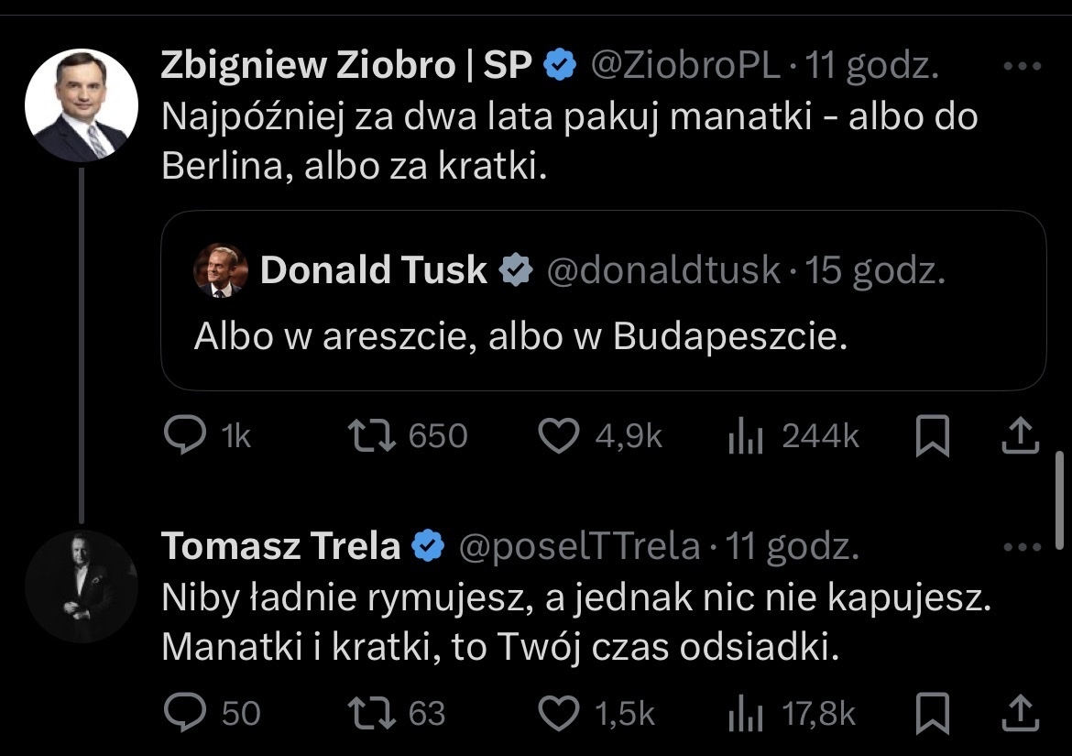The image size is (1072, 756).
Task: Like Tomasz Trela's tweet
Action: pyautogui.click(x=559, y=712)
